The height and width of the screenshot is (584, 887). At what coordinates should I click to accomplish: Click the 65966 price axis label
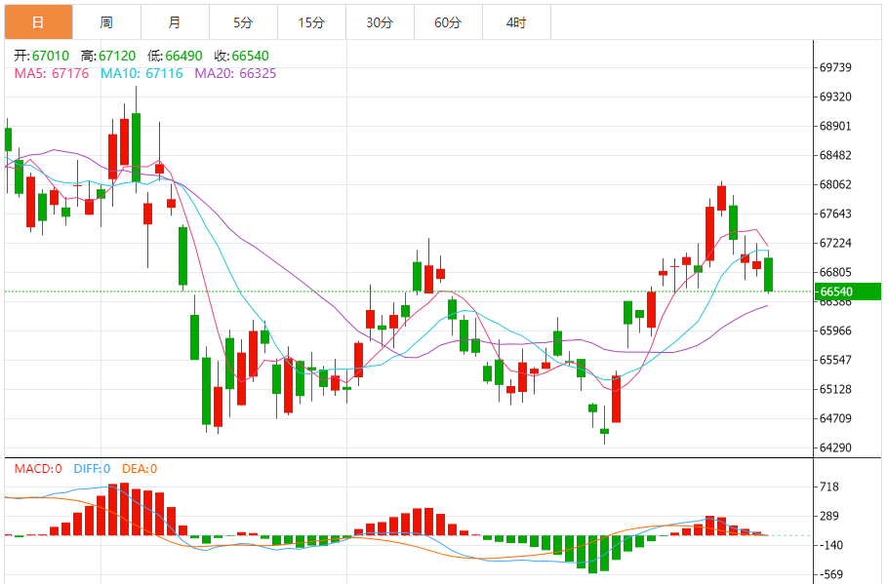[x=835, y=331]
